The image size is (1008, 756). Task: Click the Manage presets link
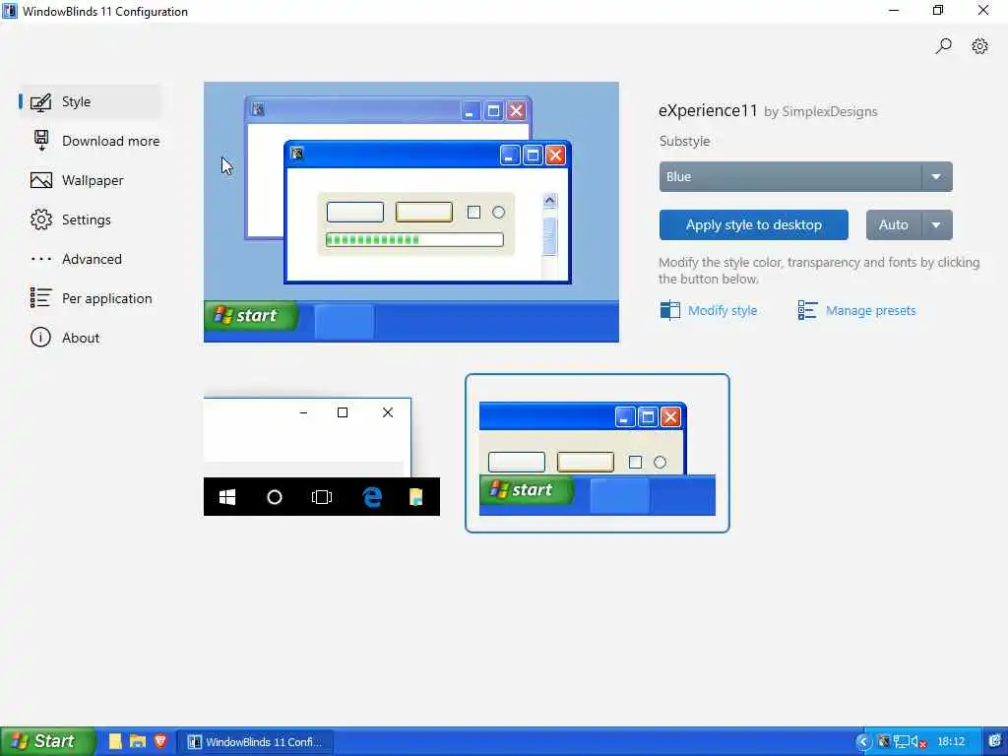(x=870, y=310)
